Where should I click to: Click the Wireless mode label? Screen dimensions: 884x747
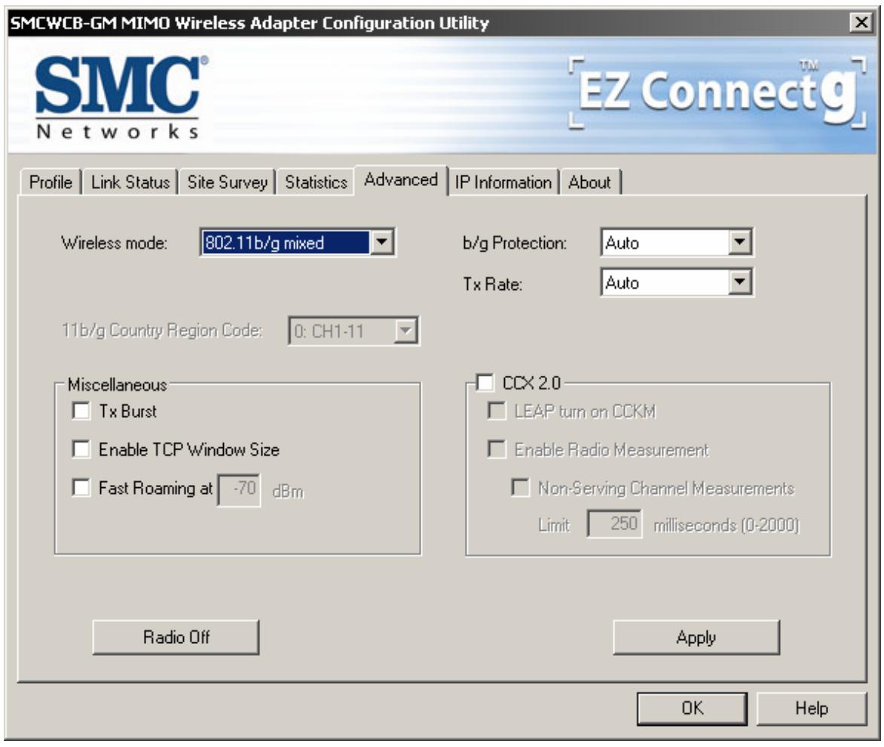pyautogui.click(x=114, y=242)
